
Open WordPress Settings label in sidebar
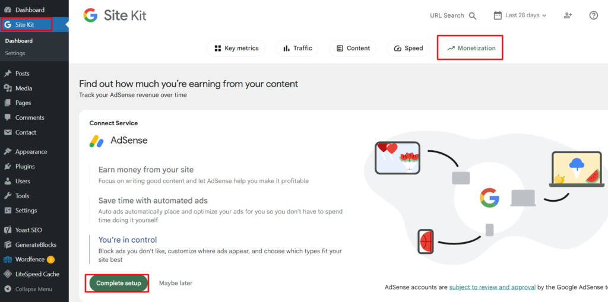point(26,211)
